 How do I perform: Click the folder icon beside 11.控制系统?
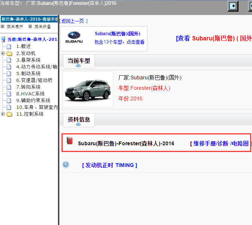pos(9,114)
